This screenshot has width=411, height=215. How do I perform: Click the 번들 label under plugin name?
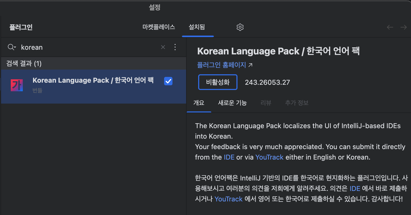point(37,90)
